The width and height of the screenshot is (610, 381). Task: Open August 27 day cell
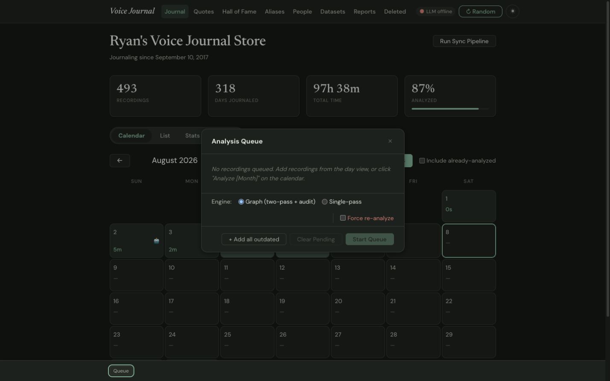(358, 342)
